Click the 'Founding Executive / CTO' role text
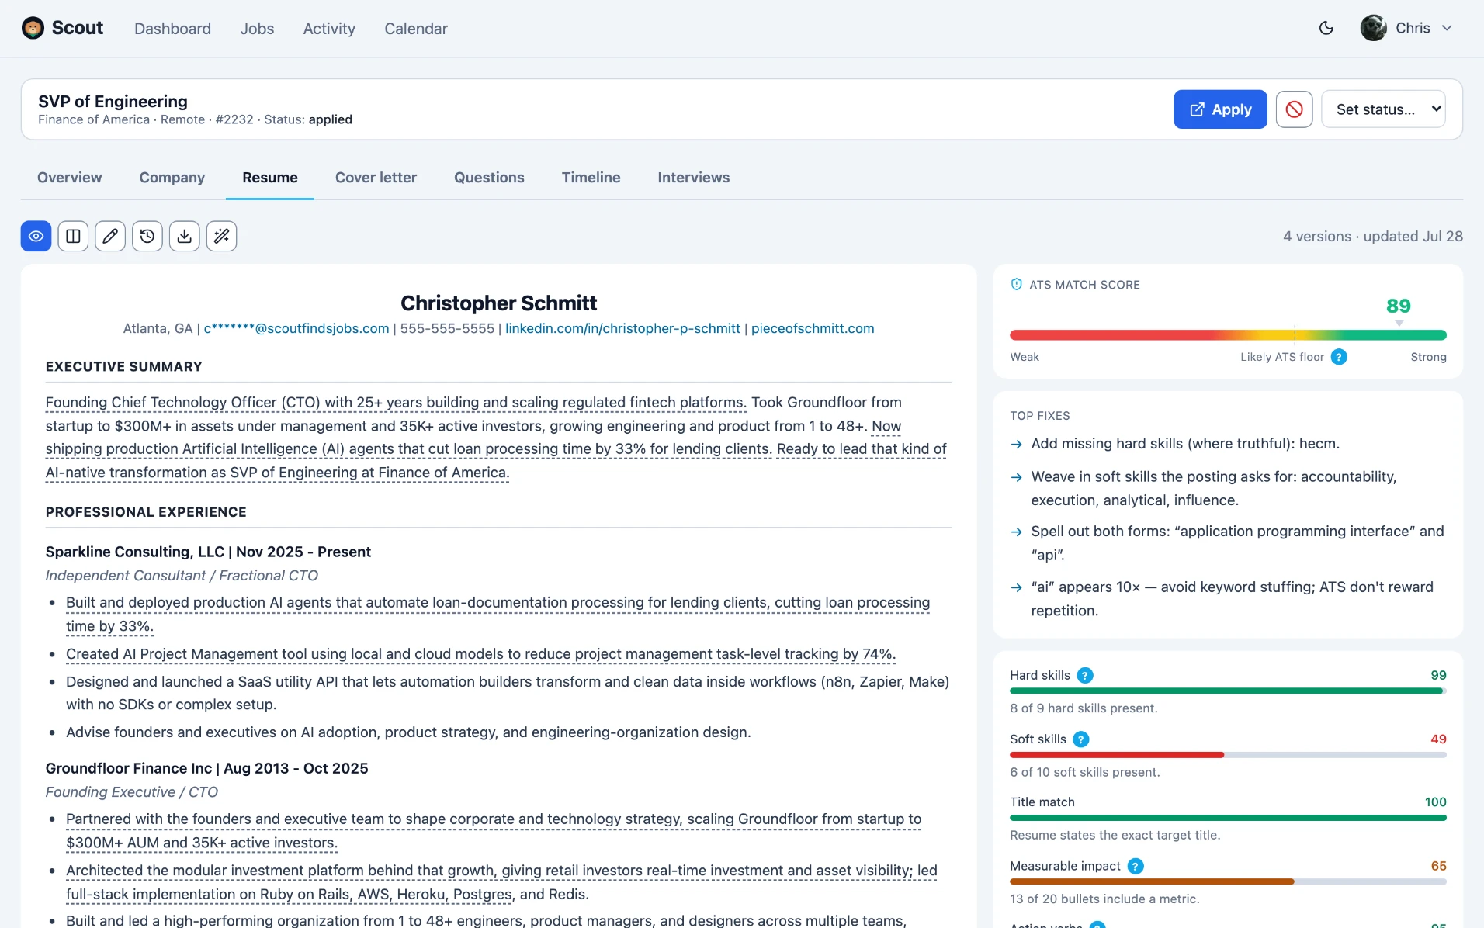Screen dimensions: 1484x928 (132, 792)
